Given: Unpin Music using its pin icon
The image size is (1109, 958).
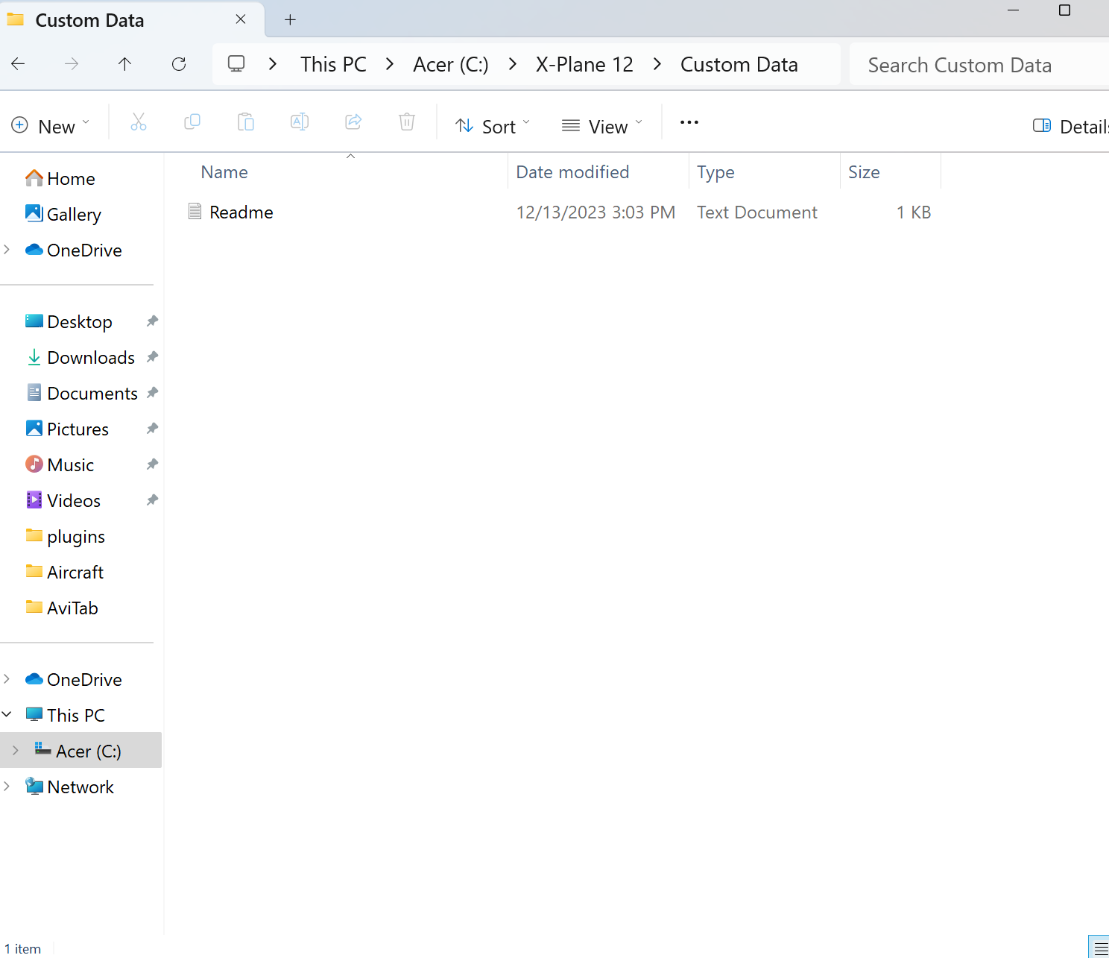Looking at the screenshot, I should pos(152,464).
